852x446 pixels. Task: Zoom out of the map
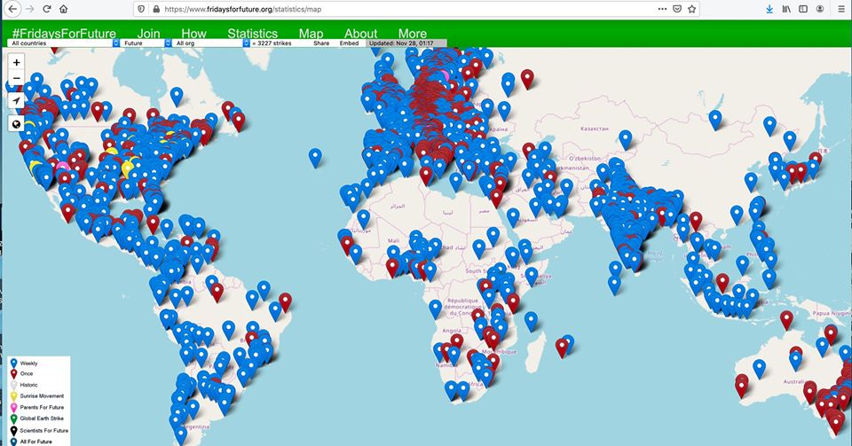16,79
